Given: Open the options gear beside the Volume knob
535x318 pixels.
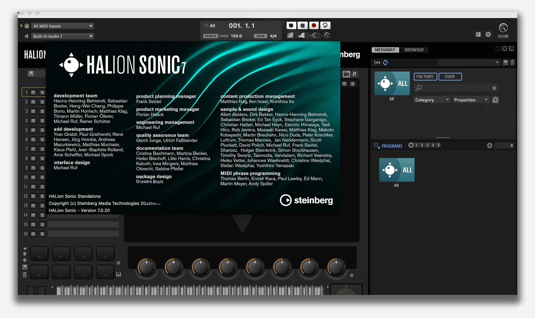Looking at the screenshot, I should (488, 34).
